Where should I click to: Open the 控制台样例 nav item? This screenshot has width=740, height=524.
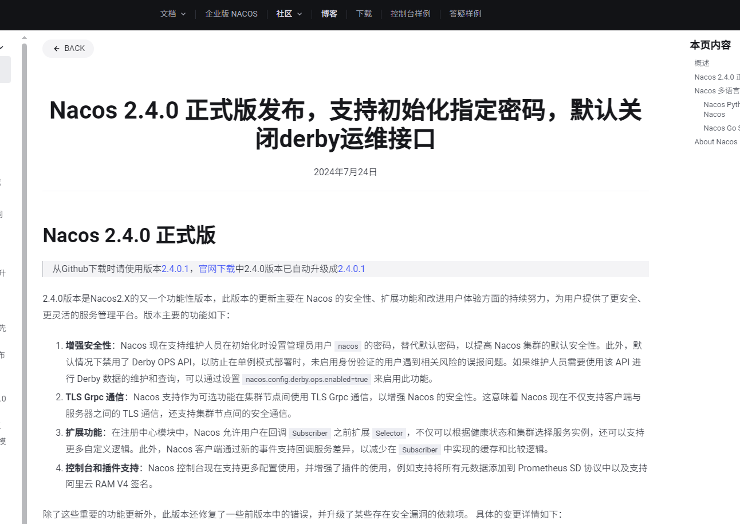(x=410, y=14)
